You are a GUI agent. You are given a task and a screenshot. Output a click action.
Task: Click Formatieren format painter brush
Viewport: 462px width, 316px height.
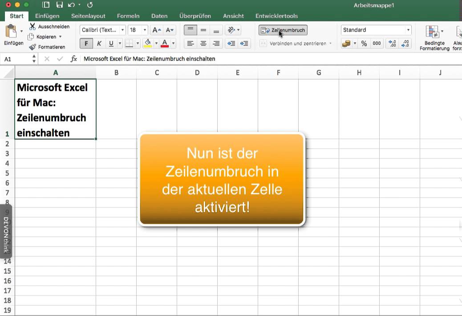[x=32, y=47]
